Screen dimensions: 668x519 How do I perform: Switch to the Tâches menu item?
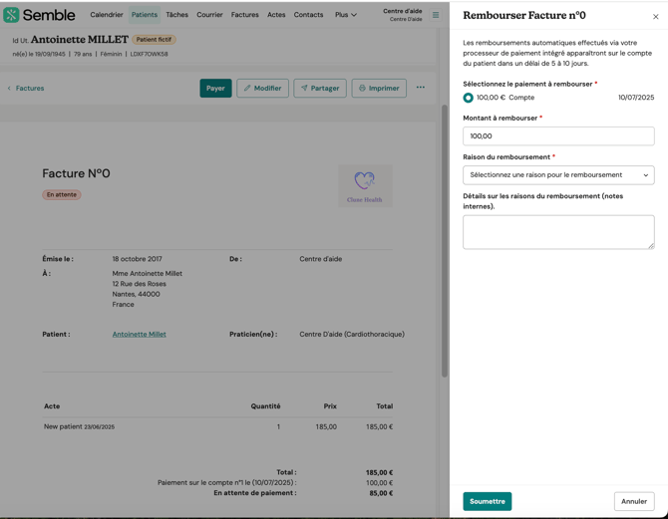coord(176,15)
